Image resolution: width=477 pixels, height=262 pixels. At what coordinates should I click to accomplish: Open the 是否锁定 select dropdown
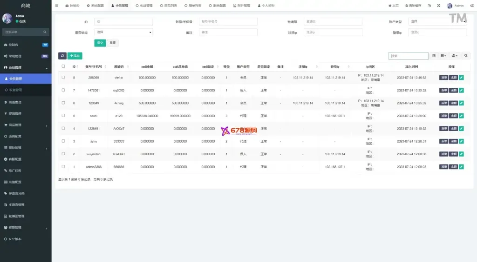click(123, 33)
